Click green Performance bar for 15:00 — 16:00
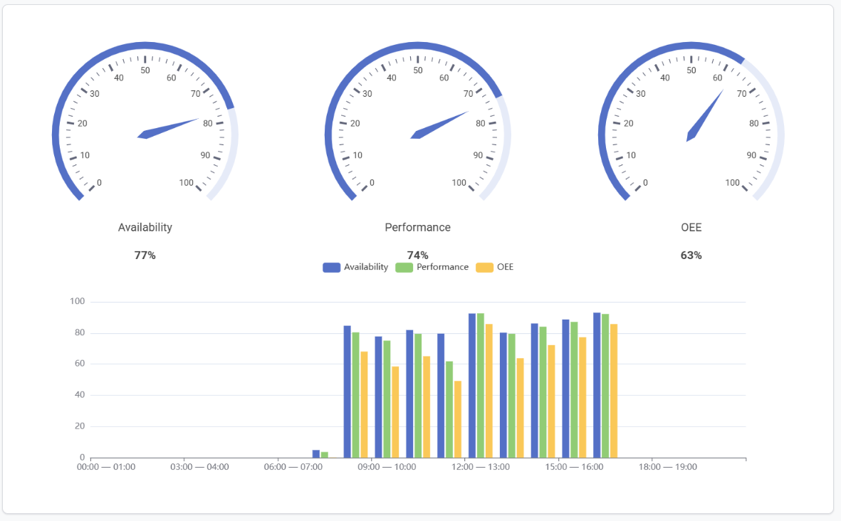841x521 pixels. (574, 389)
